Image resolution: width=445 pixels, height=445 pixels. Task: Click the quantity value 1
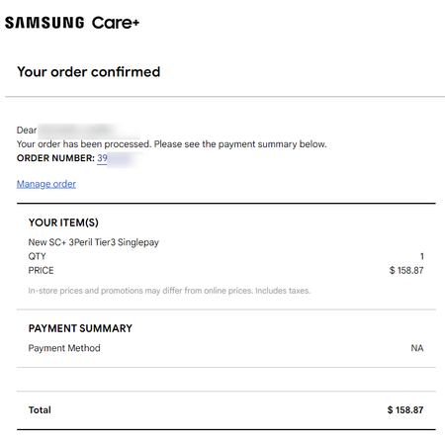[x=422, y=256]
